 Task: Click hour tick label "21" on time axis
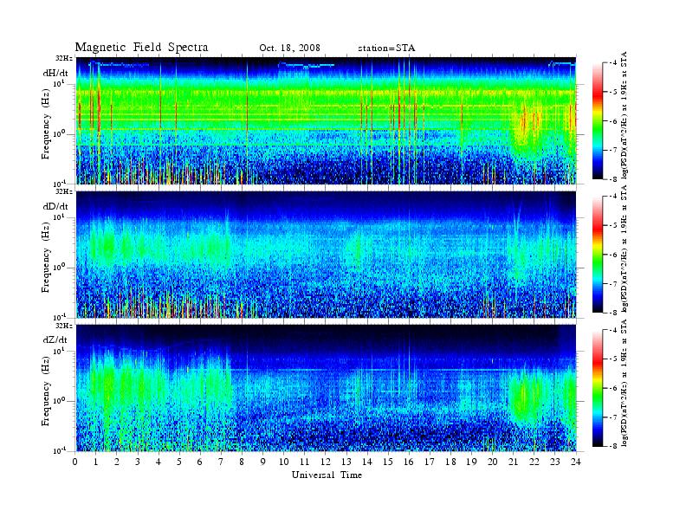click(513, 462)
